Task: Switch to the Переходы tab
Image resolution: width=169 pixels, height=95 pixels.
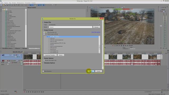Action: (x=25, y=49)
